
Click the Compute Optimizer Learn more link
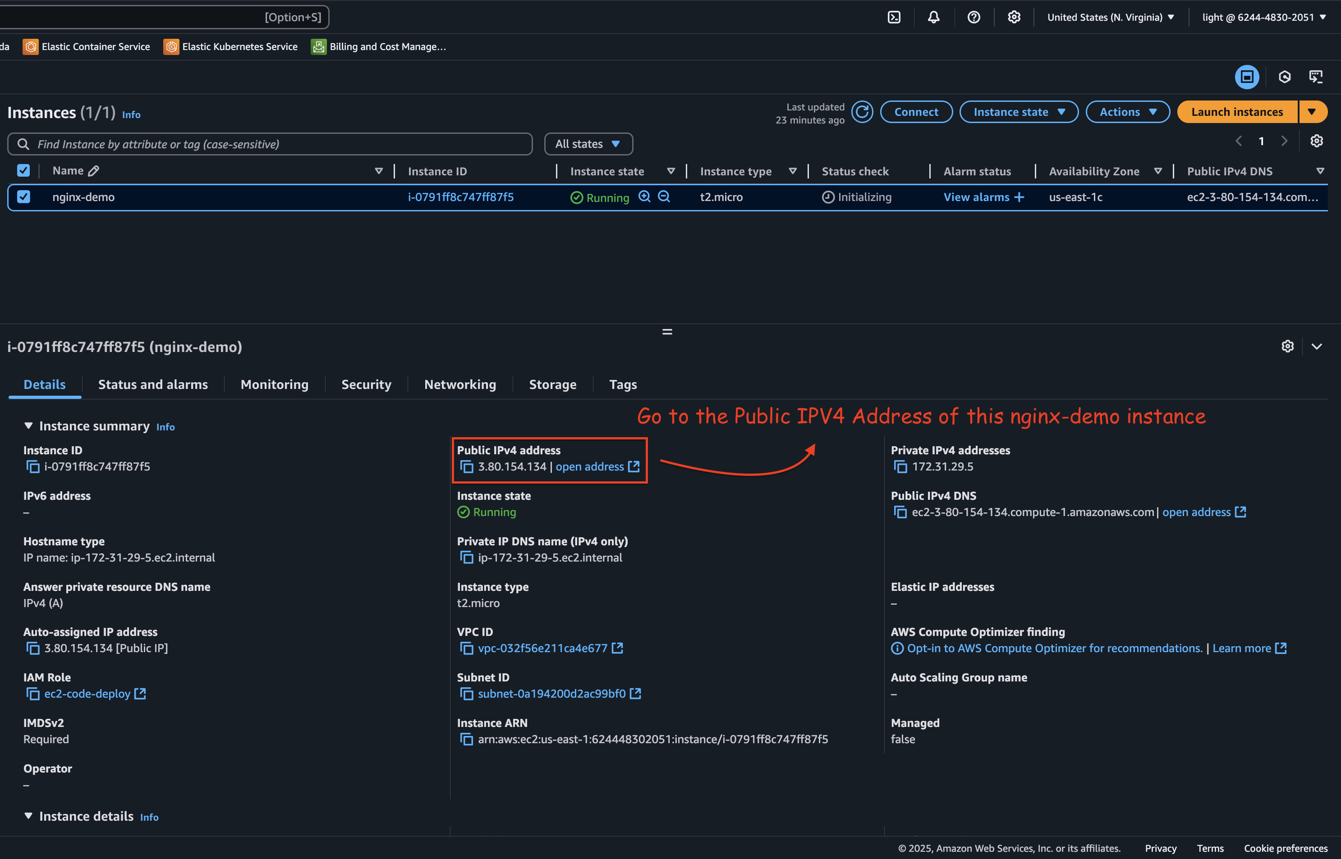(1249, 648)
